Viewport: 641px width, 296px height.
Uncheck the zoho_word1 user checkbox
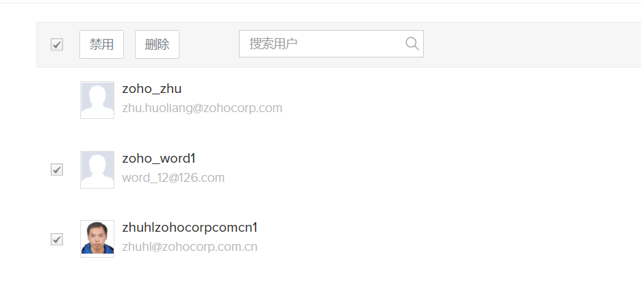click(x=57, y=170)
